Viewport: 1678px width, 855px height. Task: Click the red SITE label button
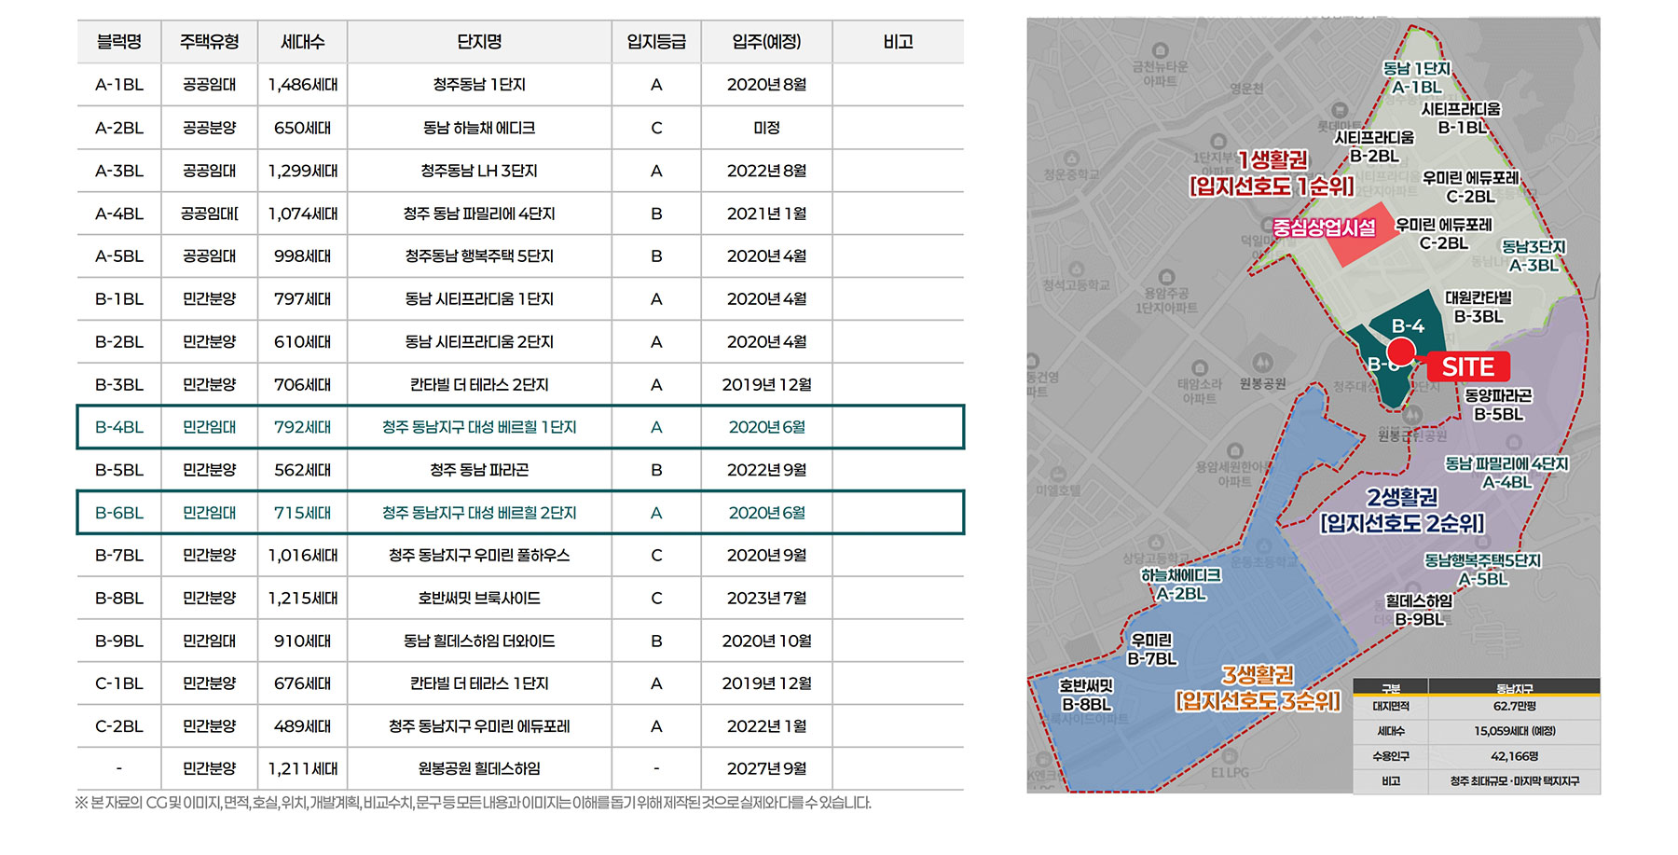click(x=1468, y=367)
